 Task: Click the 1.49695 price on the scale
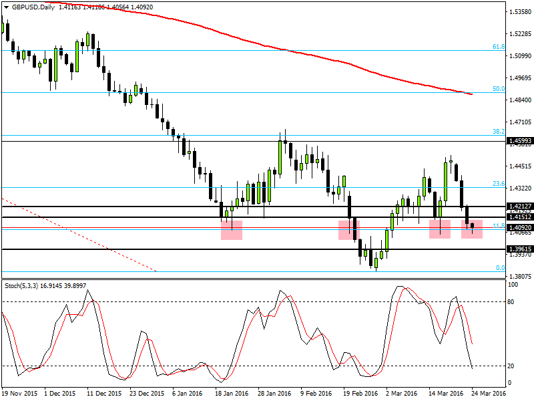[520, 78]
